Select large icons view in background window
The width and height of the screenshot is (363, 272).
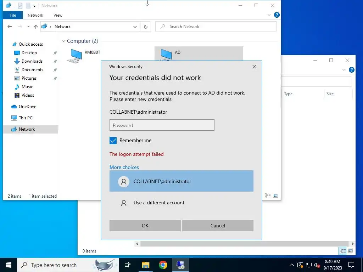coord(350,251)
